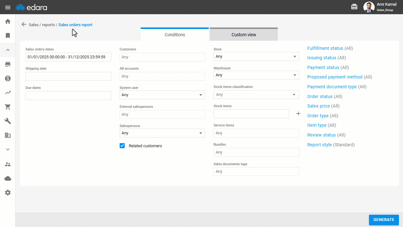Click the edara logo
Viewport: 403px width, 227px height.
[31, 7]
